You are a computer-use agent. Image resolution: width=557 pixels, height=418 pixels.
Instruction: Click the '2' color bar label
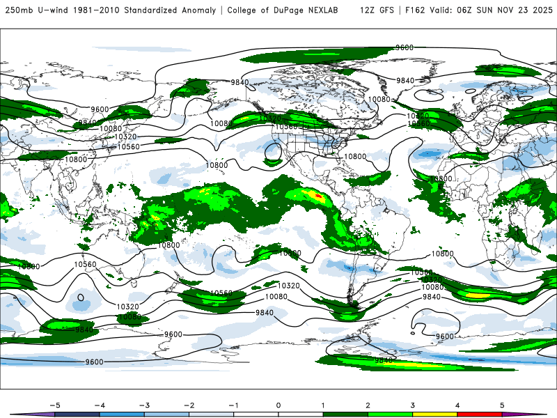(x=368, y=405)
